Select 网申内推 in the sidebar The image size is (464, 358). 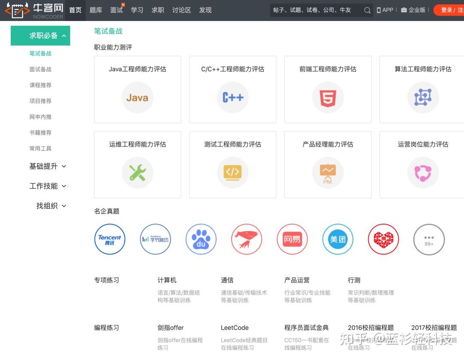point(40,117)
